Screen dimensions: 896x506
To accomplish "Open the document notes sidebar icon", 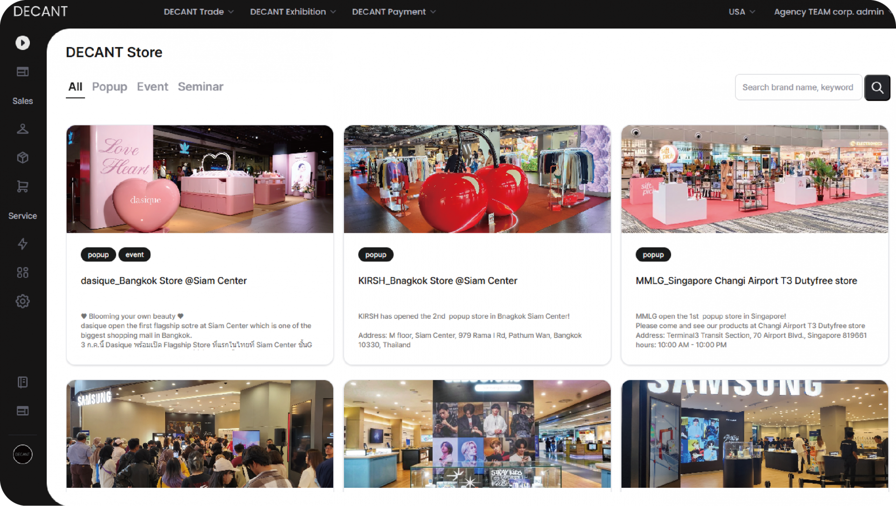I will pos(22,382).
